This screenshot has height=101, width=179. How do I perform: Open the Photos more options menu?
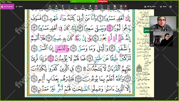[x=176, y=7]
